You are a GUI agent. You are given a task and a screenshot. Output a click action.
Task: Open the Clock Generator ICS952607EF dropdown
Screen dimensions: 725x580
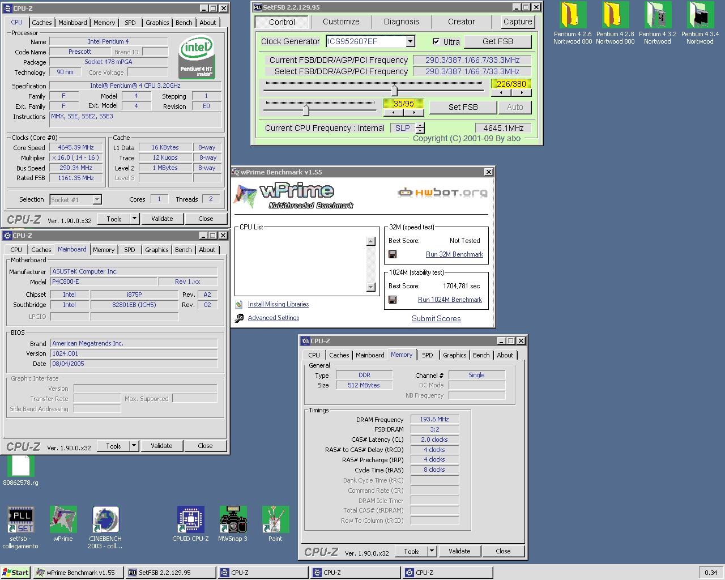410,41
